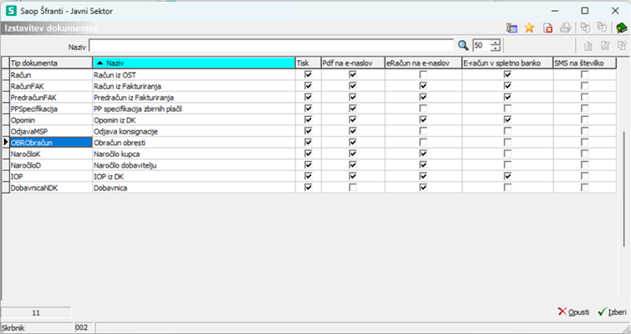This screenshot has height=334, width=631.
Task: Toggle E-račun v spletno banko for PredračunFAK row
Action: pyautogui.click(x=507, y=97)
